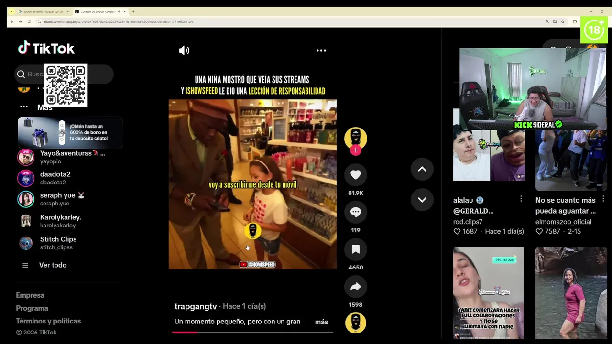Click the browser forward arrow
The width and height of the screenshot is (612, 344).
[20, 21]
